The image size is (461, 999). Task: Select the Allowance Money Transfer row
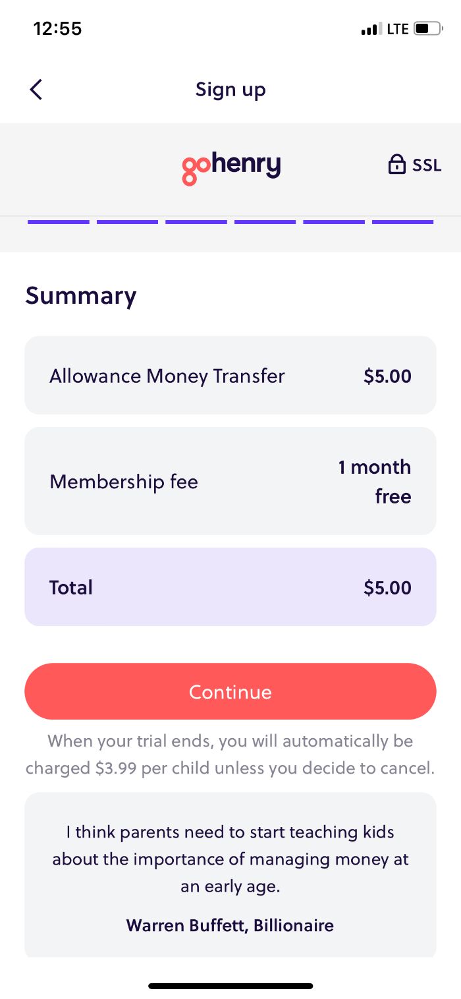tap(230, 375)
